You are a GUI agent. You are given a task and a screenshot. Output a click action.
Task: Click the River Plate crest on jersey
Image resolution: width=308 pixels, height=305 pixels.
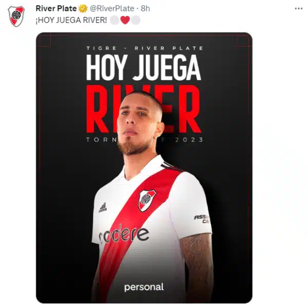(147, 200)
